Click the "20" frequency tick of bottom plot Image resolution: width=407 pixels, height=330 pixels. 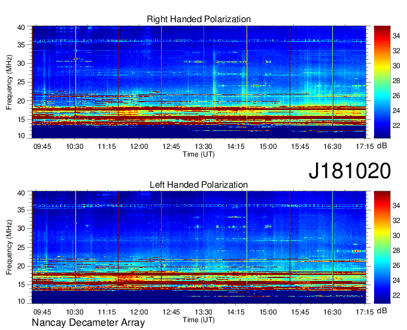pos(21,266)
